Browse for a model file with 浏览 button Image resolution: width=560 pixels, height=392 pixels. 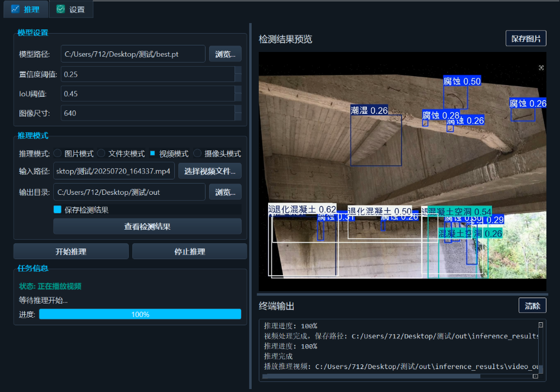point(224,53)
